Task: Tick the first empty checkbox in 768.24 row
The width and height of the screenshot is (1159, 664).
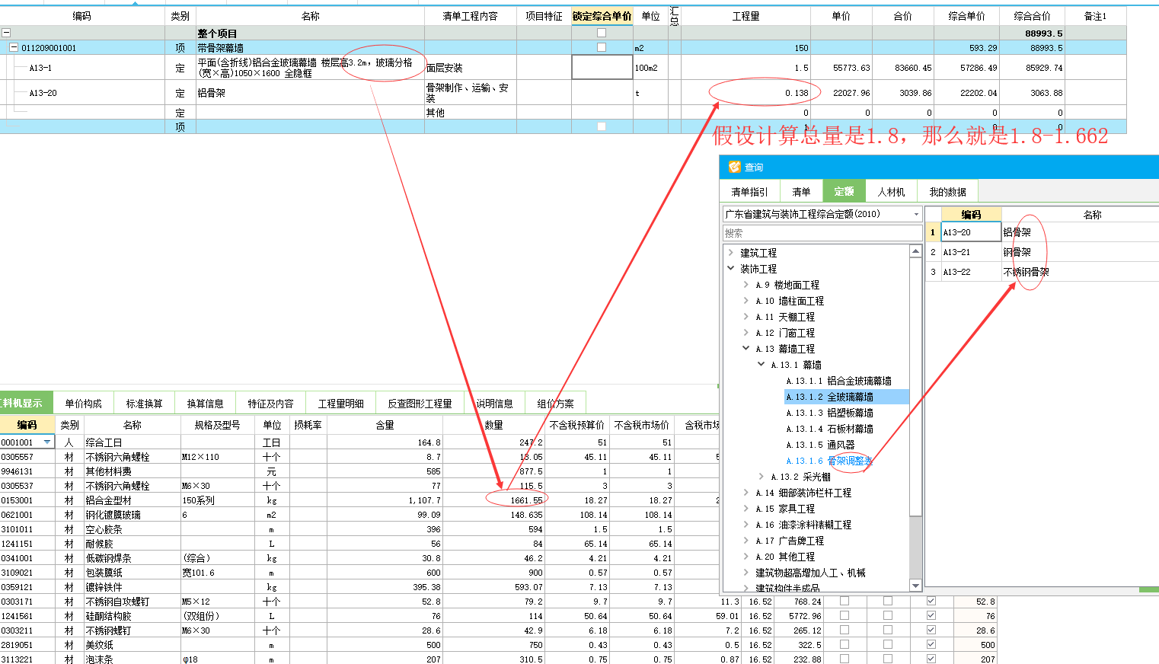Action: (x=845, y=602)
